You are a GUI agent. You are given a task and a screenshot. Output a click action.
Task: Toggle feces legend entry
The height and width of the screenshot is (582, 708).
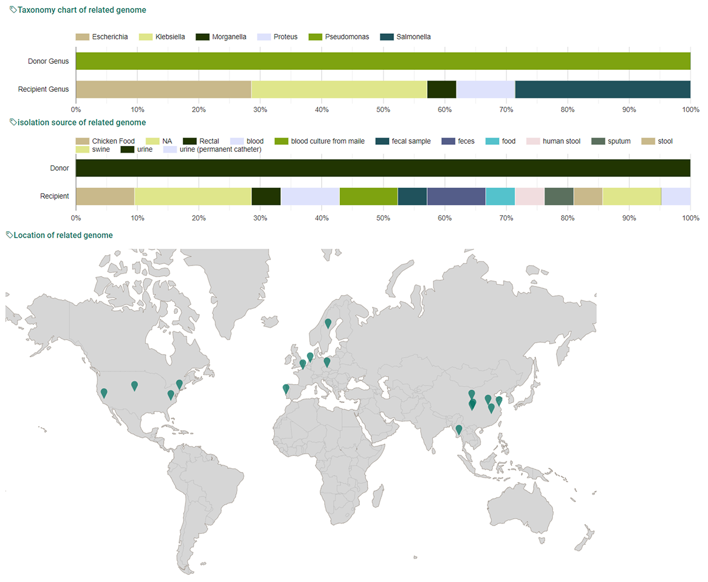(458, 141)
